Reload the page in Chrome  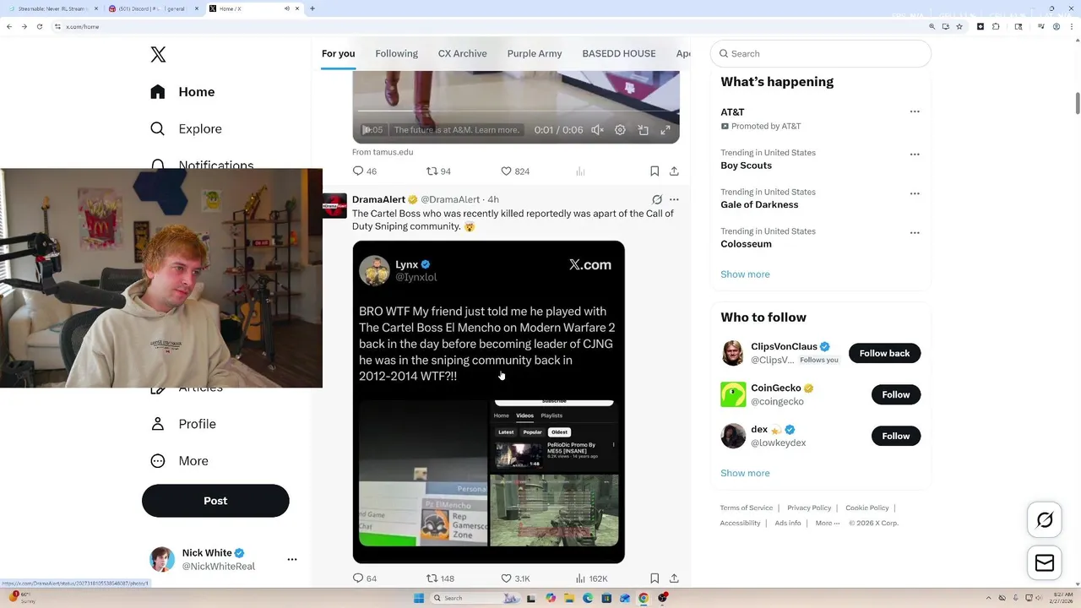coord(39,26)
